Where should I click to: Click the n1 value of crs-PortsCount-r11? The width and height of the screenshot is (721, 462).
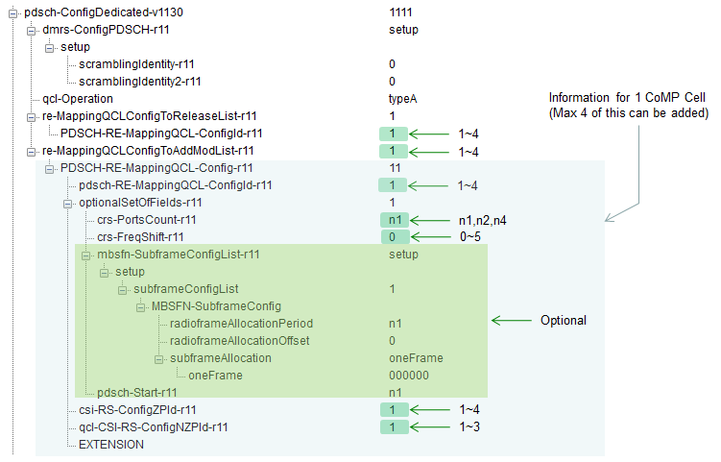coord(395,220)
